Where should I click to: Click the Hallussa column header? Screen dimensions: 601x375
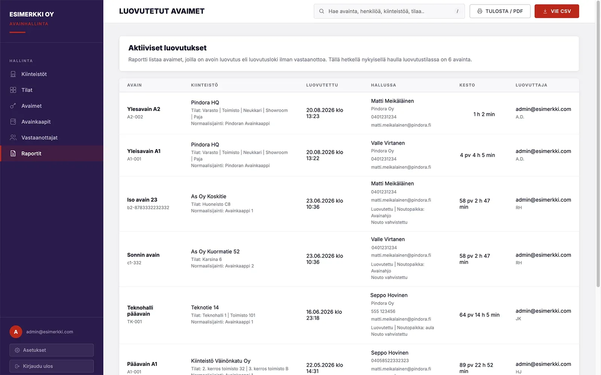click(384, 85)
